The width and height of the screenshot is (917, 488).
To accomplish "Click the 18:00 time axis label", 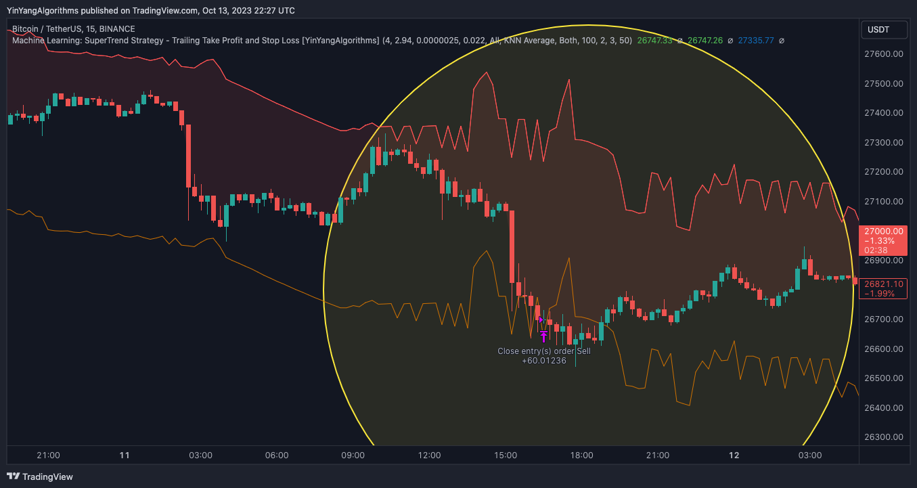I will pyautogui.click(x=582, y=455).
